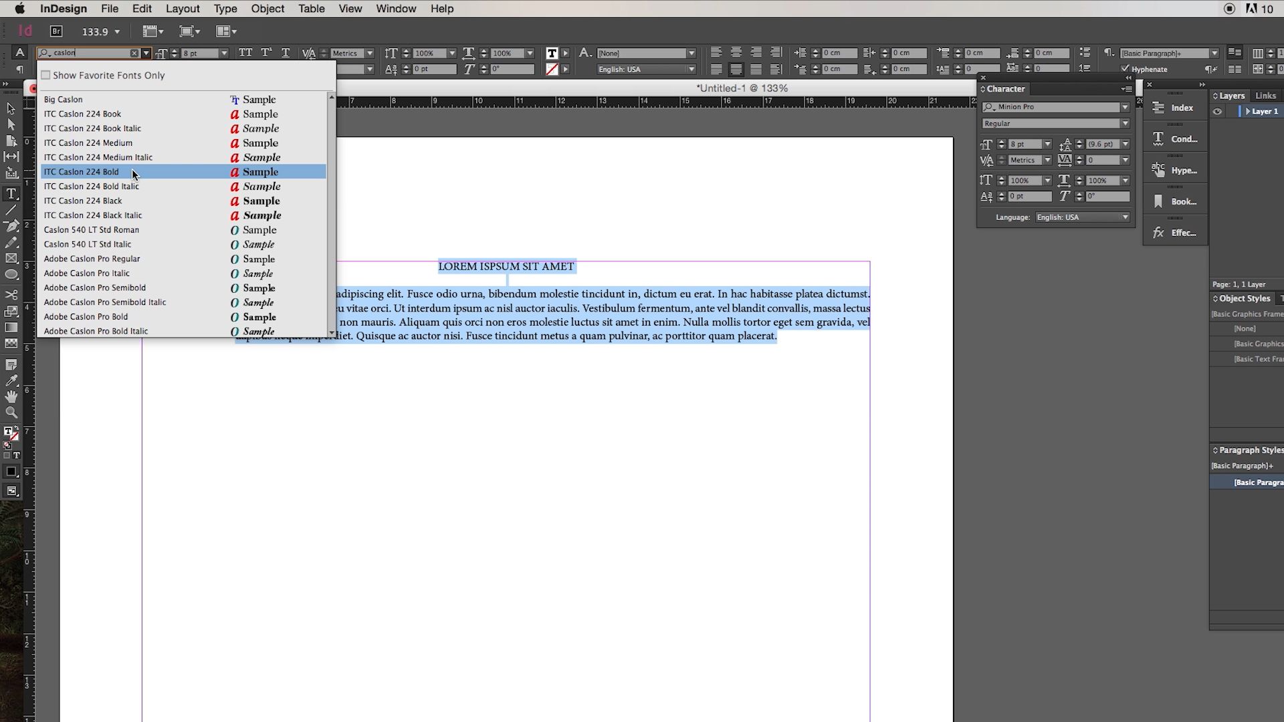The width and height of the screenshot is (1284, 722).
Task: Click align center paragraph icon
Action: pyautogui.click(x=736, y=52)
